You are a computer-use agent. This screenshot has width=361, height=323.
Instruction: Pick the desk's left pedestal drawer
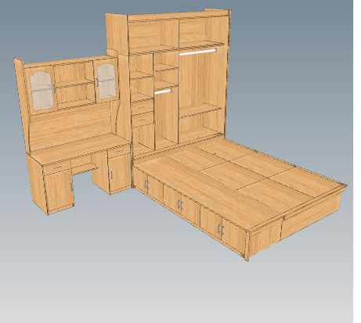(57, 167)
